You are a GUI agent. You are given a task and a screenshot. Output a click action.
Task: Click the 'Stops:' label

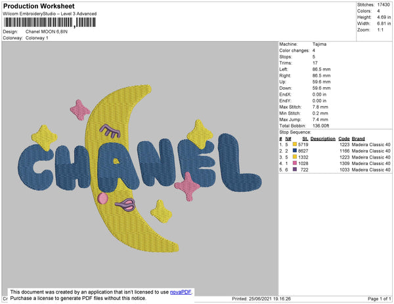click(286, 56)
